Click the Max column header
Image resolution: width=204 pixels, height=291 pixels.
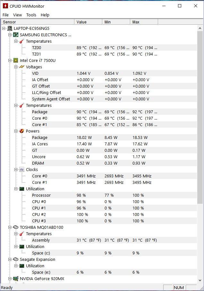tap(144, 22)
